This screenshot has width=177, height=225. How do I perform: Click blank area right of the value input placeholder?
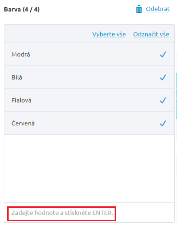[x=145, y=213]
